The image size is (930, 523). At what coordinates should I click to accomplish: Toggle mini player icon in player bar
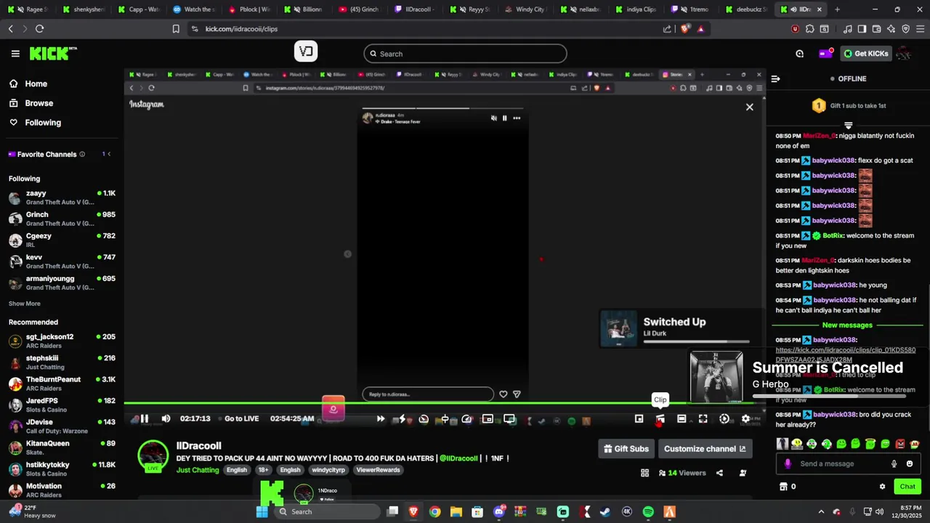[639, 418]
